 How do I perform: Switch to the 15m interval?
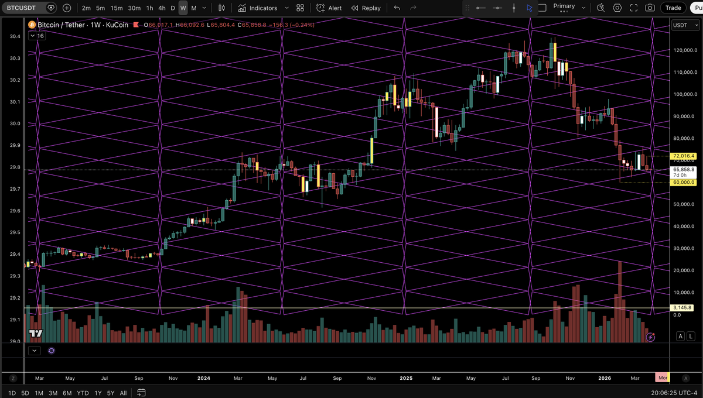(x=117, y=8)
